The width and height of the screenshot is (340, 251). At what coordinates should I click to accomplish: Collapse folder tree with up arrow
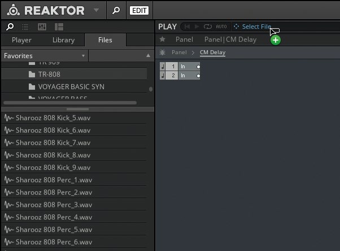148,56
